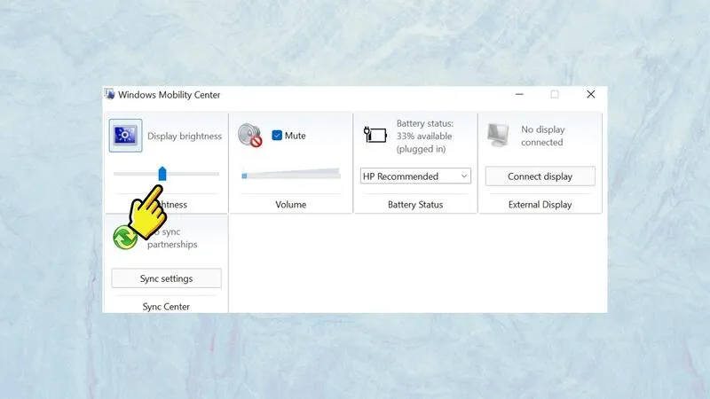The width and height of the screenshot is (710, 399).
Task: Uncheck the Mute checkbox
Action: (x=277, y=136)
